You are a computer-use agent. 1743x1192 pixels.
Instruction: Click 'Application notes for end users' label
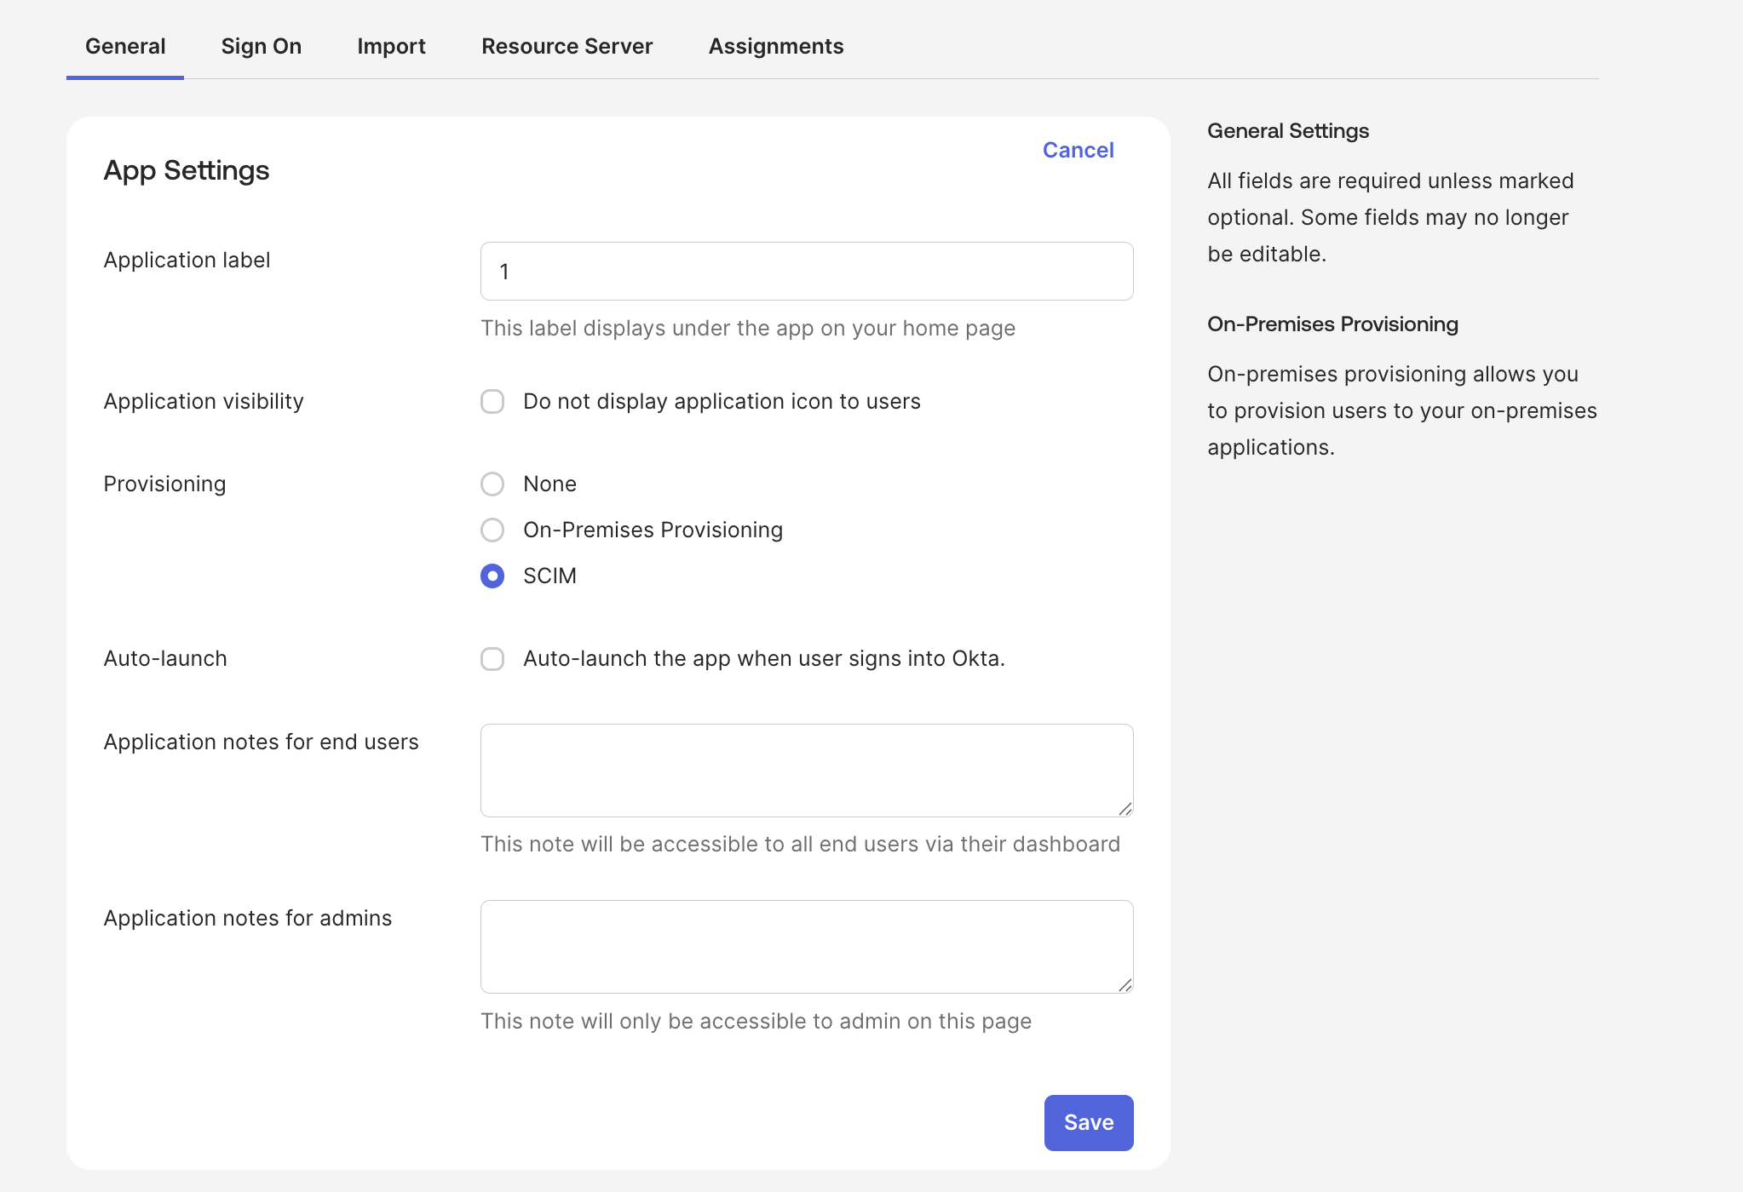coord(261,742)
